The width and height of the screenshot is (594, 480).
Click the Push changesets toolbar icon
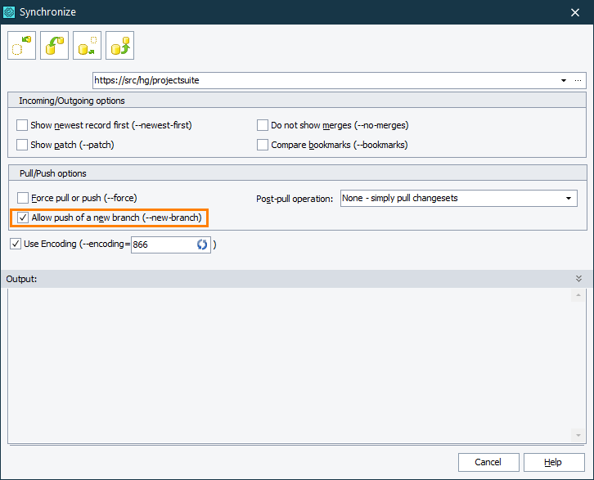(x=119, y=46)
